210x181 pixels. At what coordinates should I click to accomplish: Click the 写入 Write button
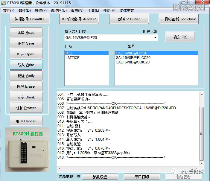(26, 65)
